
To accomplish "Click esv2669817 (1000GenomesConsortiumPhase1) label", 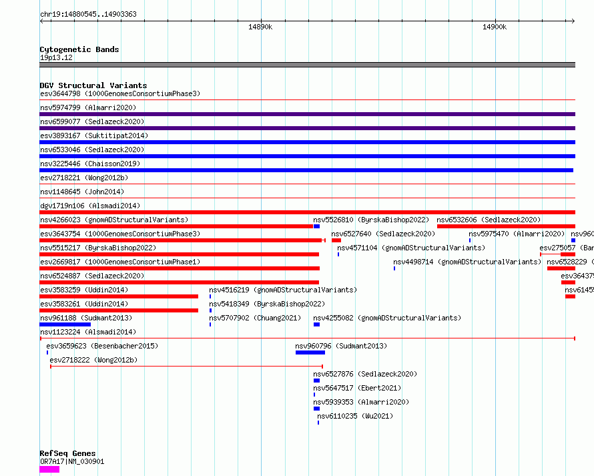I will click(120, 262).
